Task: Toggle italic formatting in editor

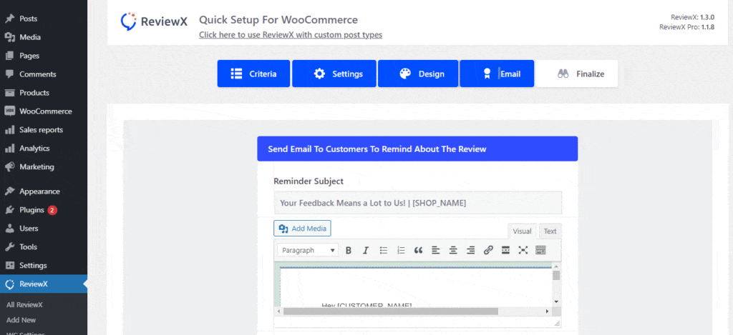Action: 366,251
